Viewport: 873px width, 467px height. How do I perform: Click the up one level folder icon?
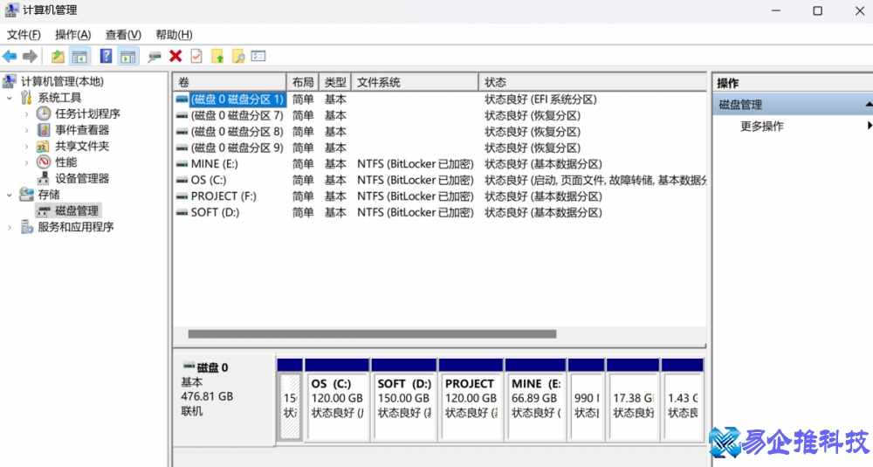point(58,57)
